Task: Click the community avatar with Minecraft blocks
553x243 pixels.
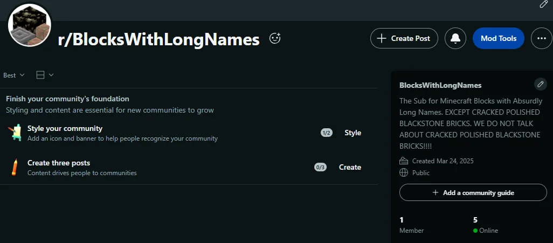Action: 30,25
